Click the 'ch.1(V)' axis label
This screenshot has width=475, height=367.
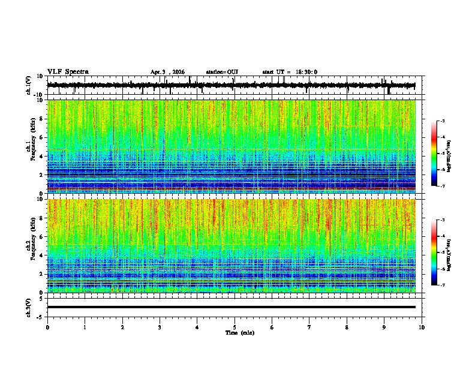click(29, 85)
